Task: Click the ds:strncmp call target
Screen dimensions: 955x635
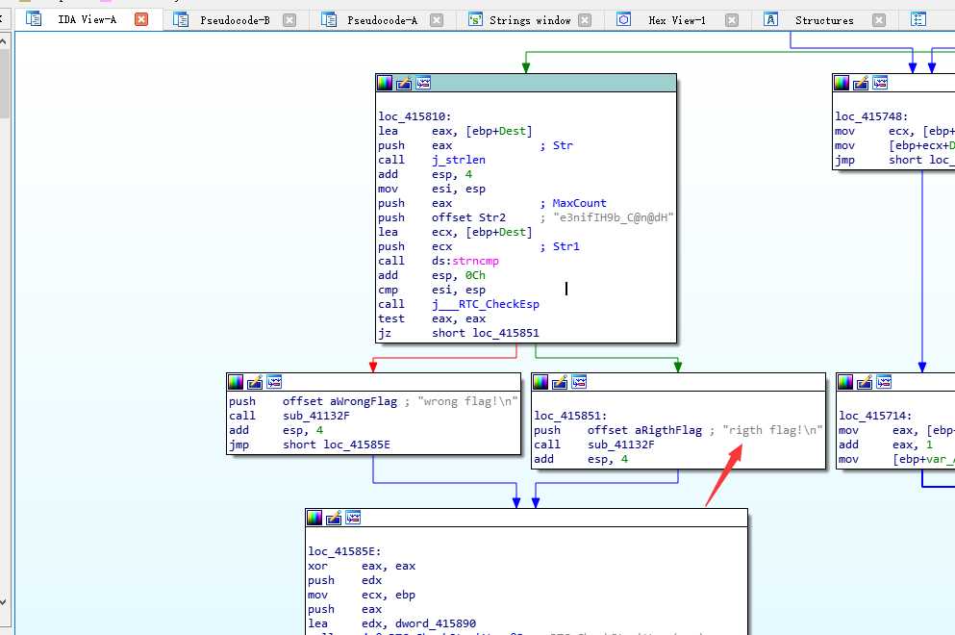Action: click(465, 261)
